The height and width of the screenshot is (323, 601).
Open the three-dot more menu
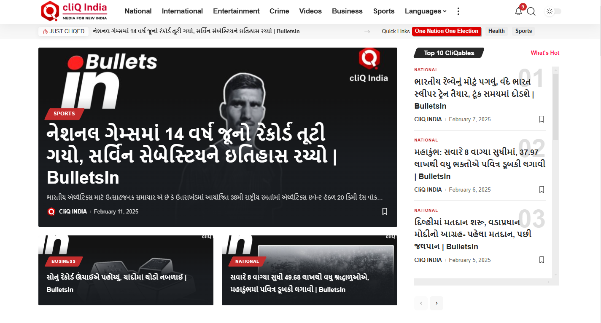click(458, 11)
